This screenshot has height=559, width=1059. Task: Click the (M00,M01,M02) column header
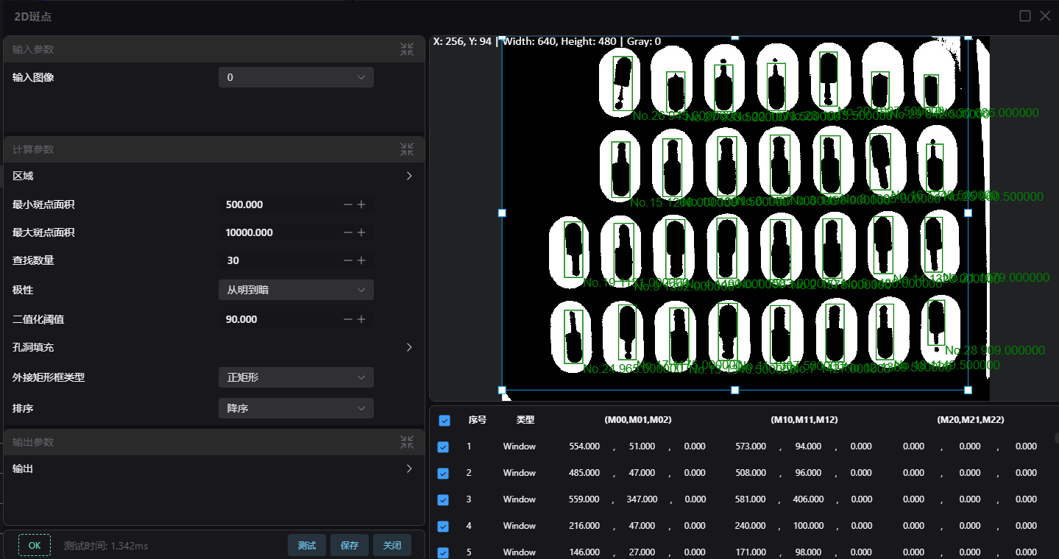[x=638, y=420]
